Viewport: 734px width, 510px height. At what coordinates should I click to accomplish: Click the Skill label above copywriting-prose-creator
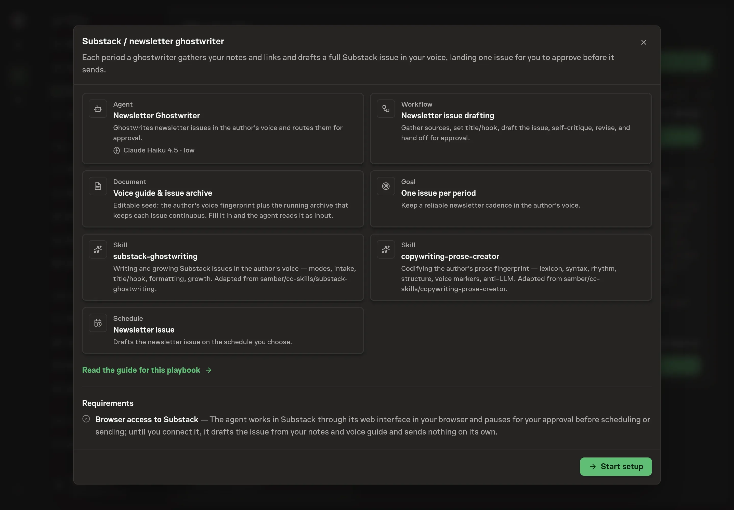408,245
